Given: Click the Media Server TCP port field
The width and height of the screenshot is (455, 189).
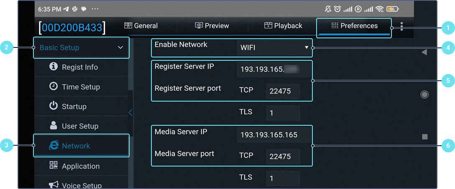Looking at the screenshot, I should [283, 157].
